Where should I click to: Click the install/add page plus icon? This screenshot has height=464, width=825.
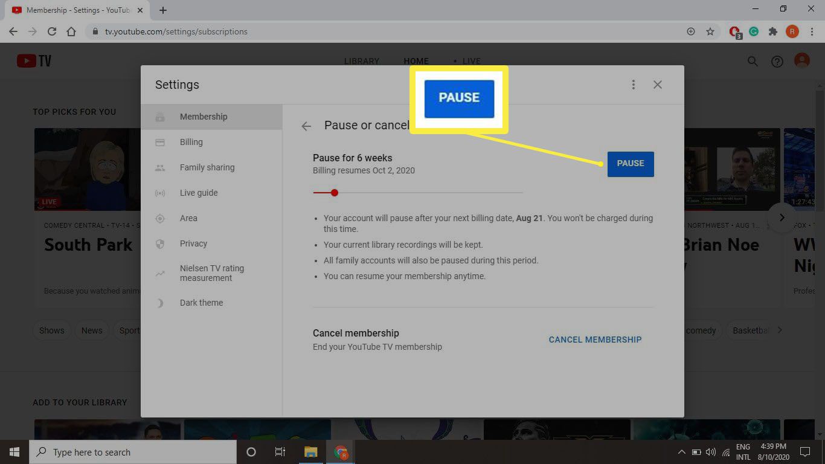pos(691,31)
